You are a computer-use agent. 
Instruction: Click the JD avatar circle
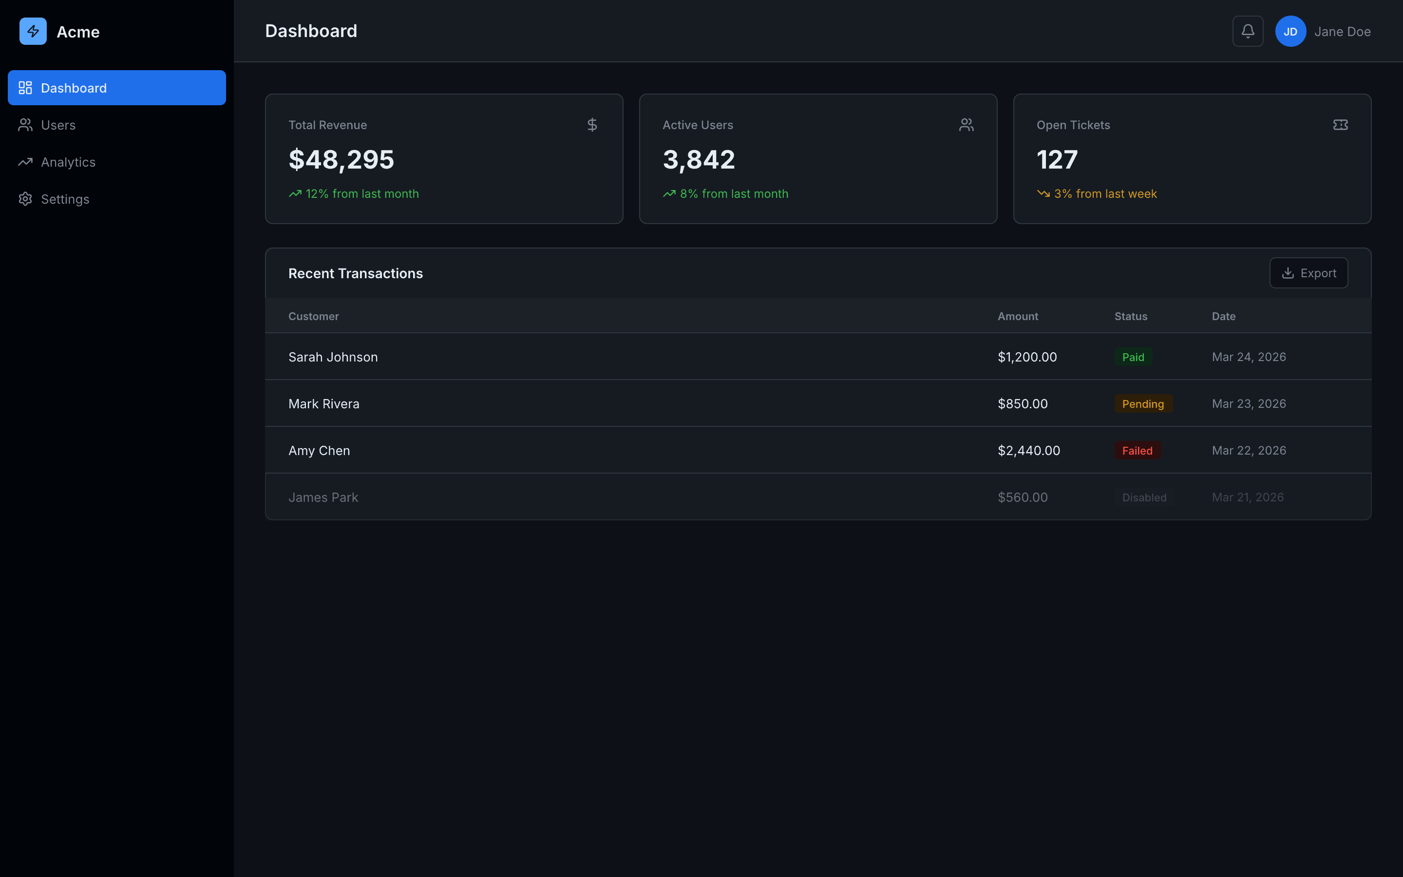point(1290,31)
